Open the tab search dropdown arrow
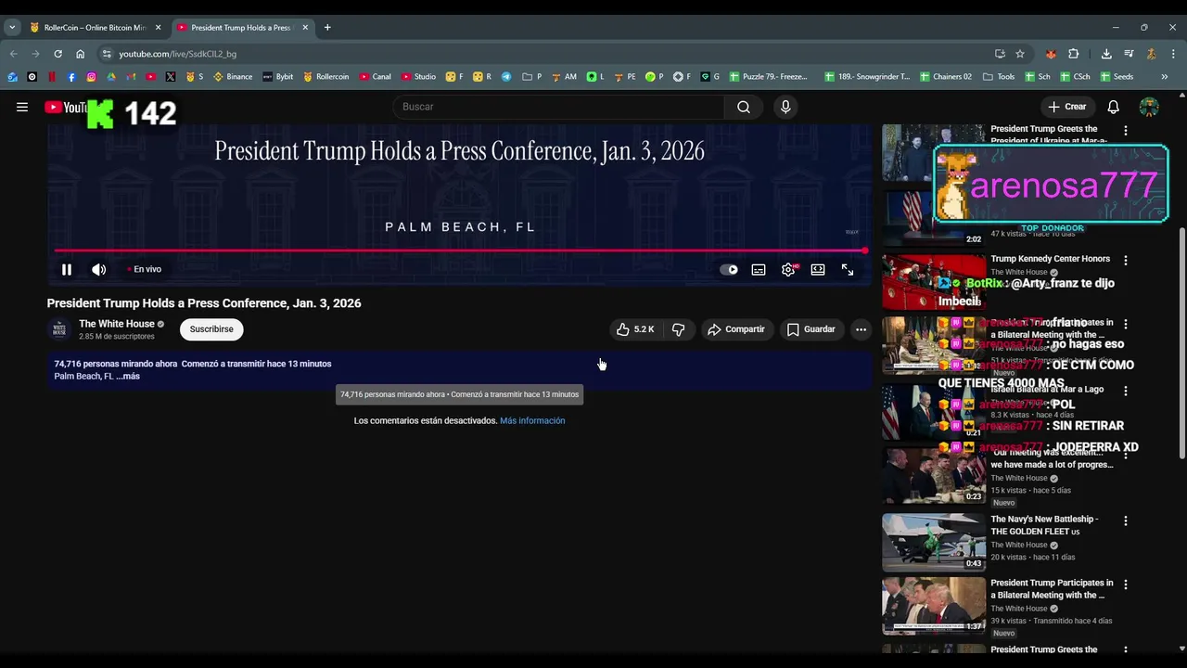 [12, 28]
